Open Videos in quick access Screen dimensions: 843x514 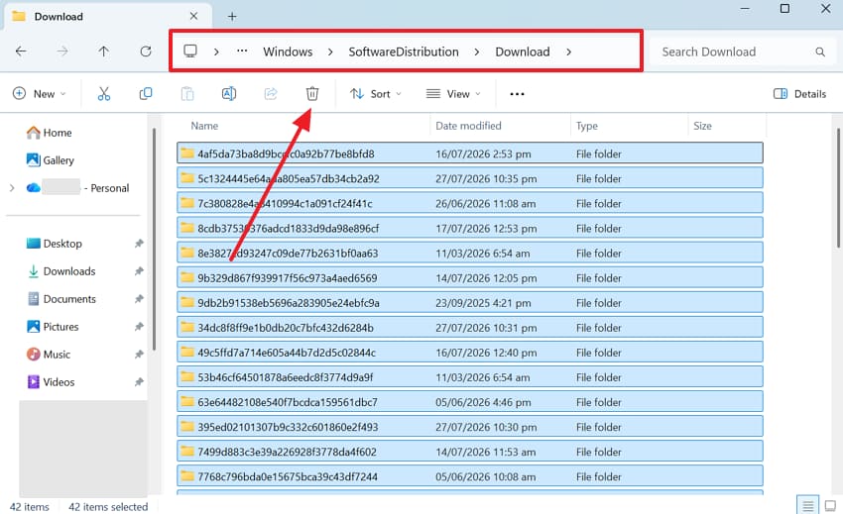[x=51, y=382]
